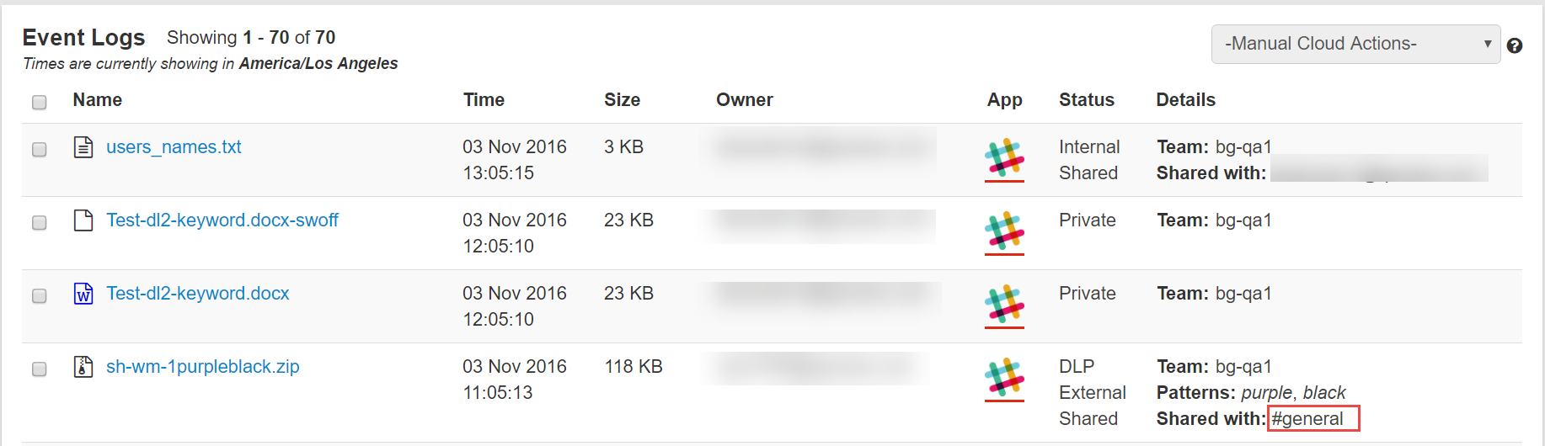Image resolution: width=1545 pixels, height=446 pixels.
Task: Click the Slack icon for sh-wm-1purpleblack.zip row
Action: pyautogui.click(x=1004, y=377)
